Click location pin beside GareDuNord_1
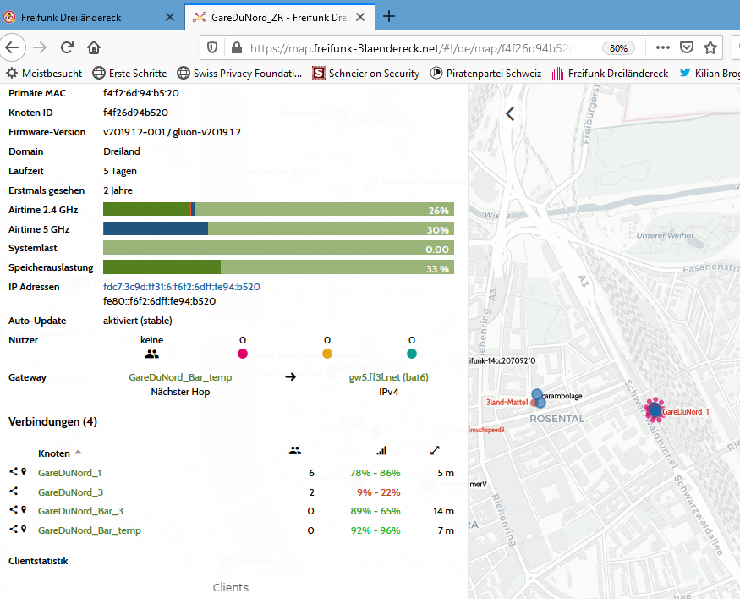The image size is (740, 599). (24, 471)
